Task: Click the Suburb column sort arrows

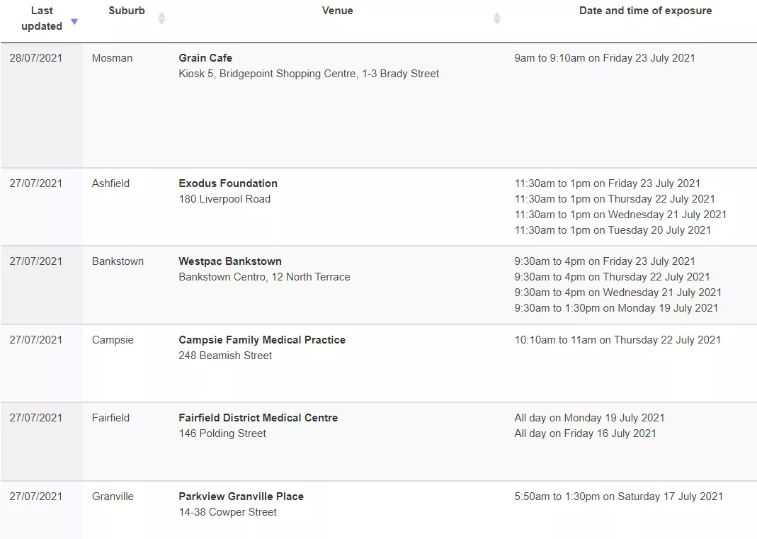Action: [x=161, y=18]
